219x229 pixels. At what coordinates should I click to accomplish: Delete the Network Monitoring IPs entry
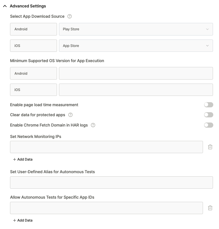tap(210, 147)
